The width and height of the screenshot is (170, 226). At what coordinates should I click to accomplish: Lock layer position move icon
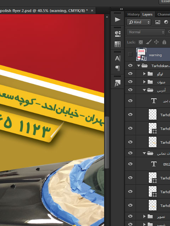tap(156, 42)
